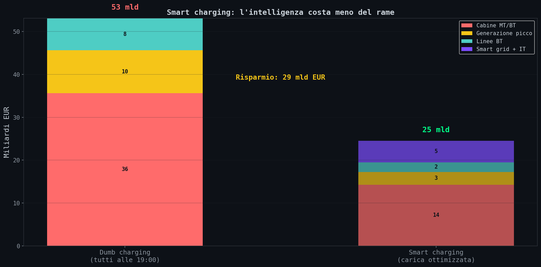
Task: Click the red Cabine segment of dumb charging bar
Action: point(125,169)
